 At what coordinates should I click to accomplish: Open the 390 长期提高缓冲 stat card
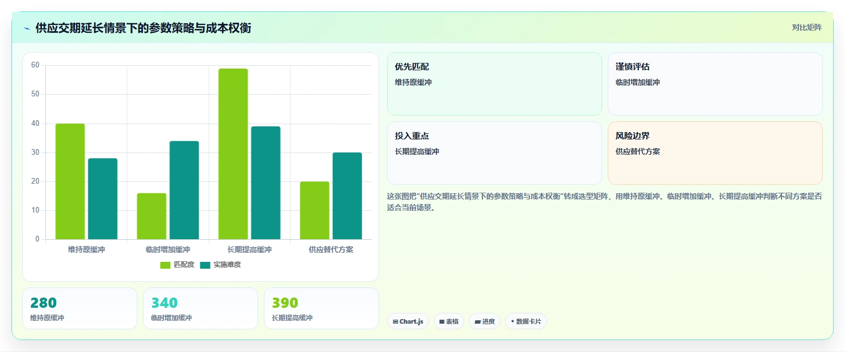coord(321,308)
